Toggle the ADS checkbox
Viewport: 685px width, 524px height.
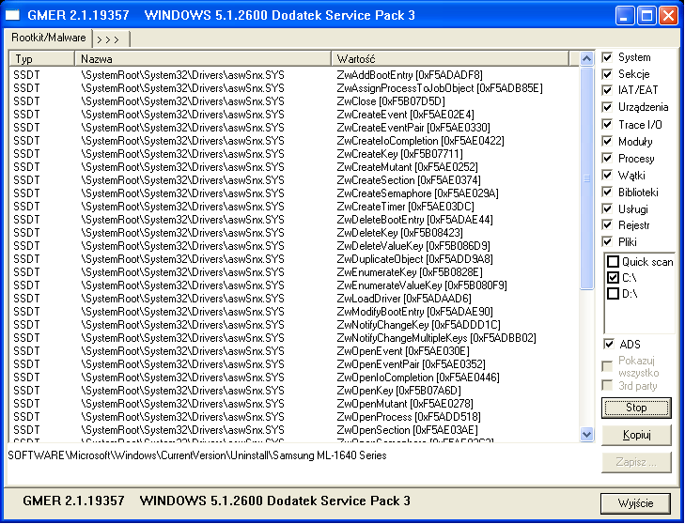[609, 344]
